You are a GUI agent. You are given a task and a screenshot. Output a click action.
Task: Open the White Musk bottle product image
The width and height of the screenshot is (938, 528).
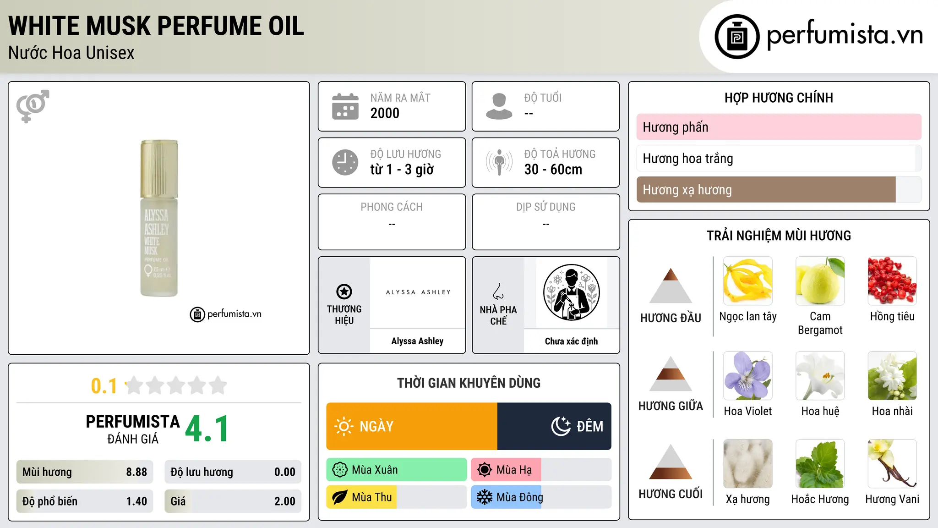coord(158,218)
